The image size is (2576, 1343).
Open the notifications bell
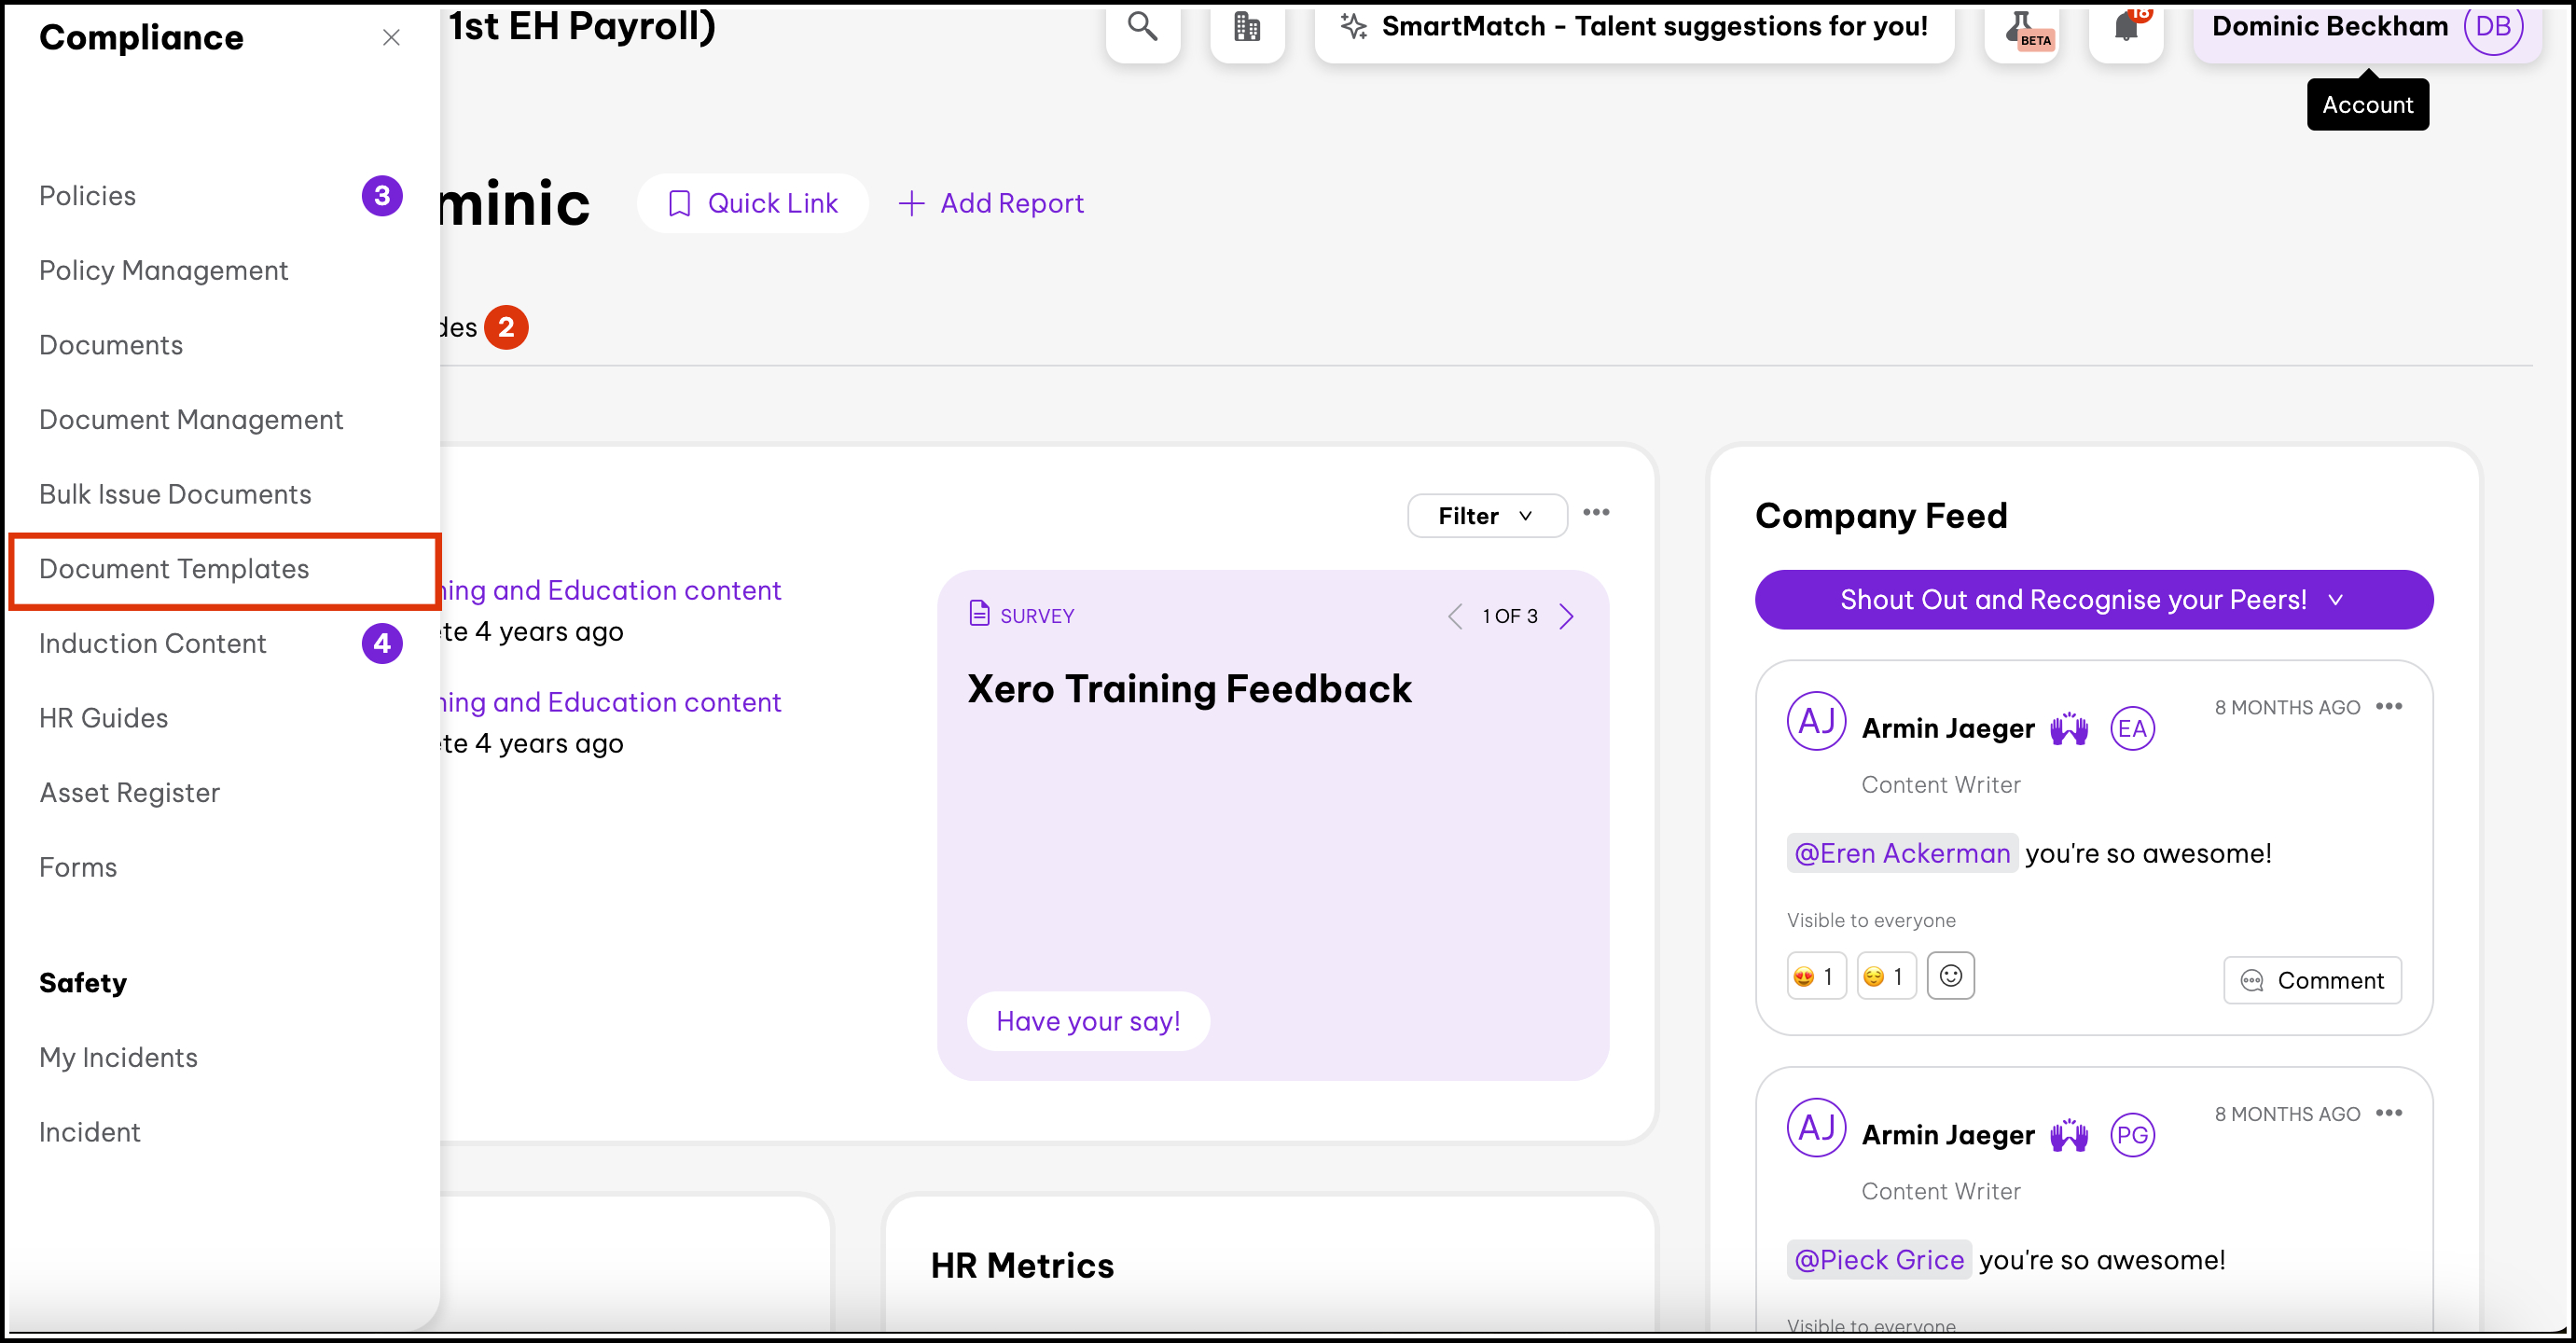coord(2126,27)
